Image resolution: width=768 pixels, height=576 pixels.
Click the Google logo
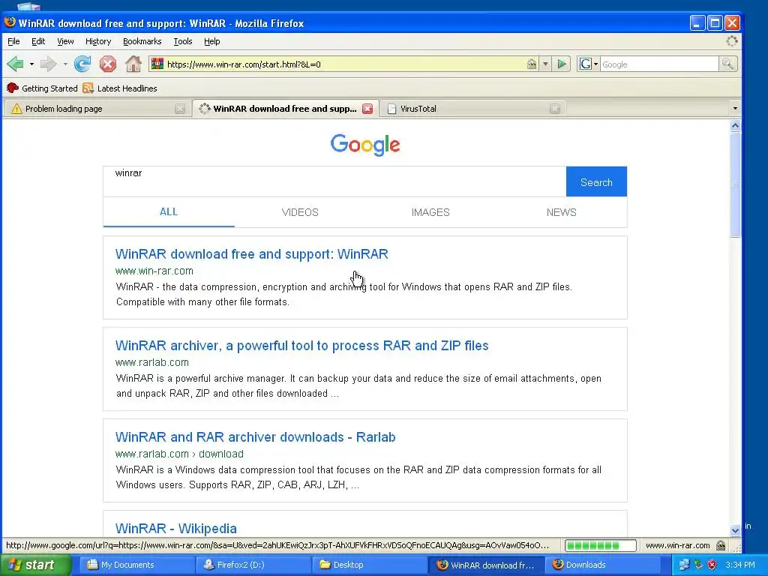click(365, 145)
